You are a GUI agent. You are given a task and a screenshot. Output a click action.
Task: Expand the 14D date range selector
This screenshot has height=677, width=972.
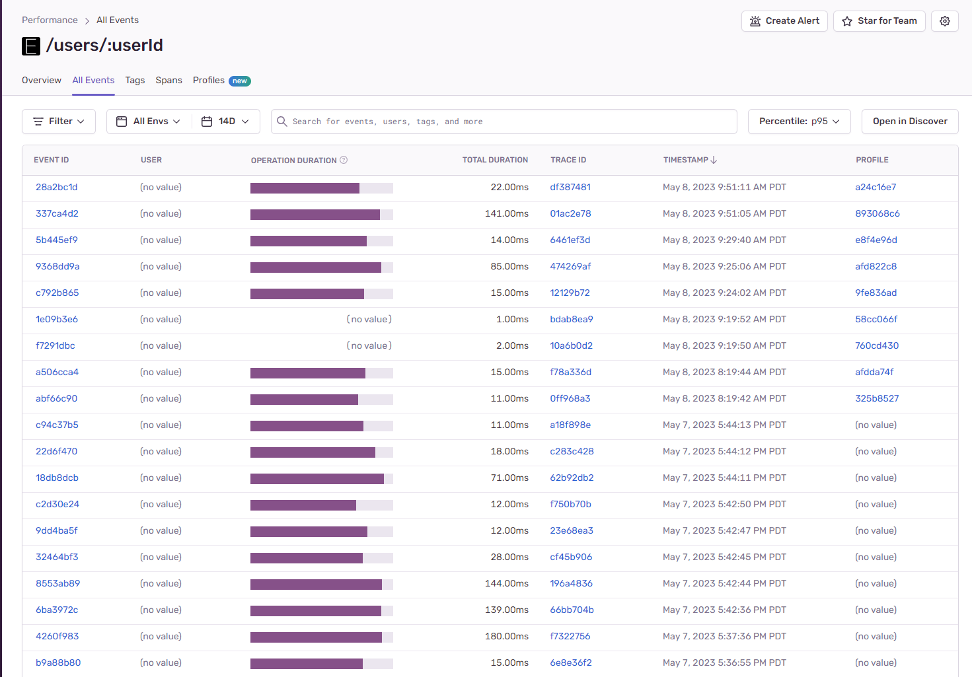pyautogui.click(x=225, y=121)
